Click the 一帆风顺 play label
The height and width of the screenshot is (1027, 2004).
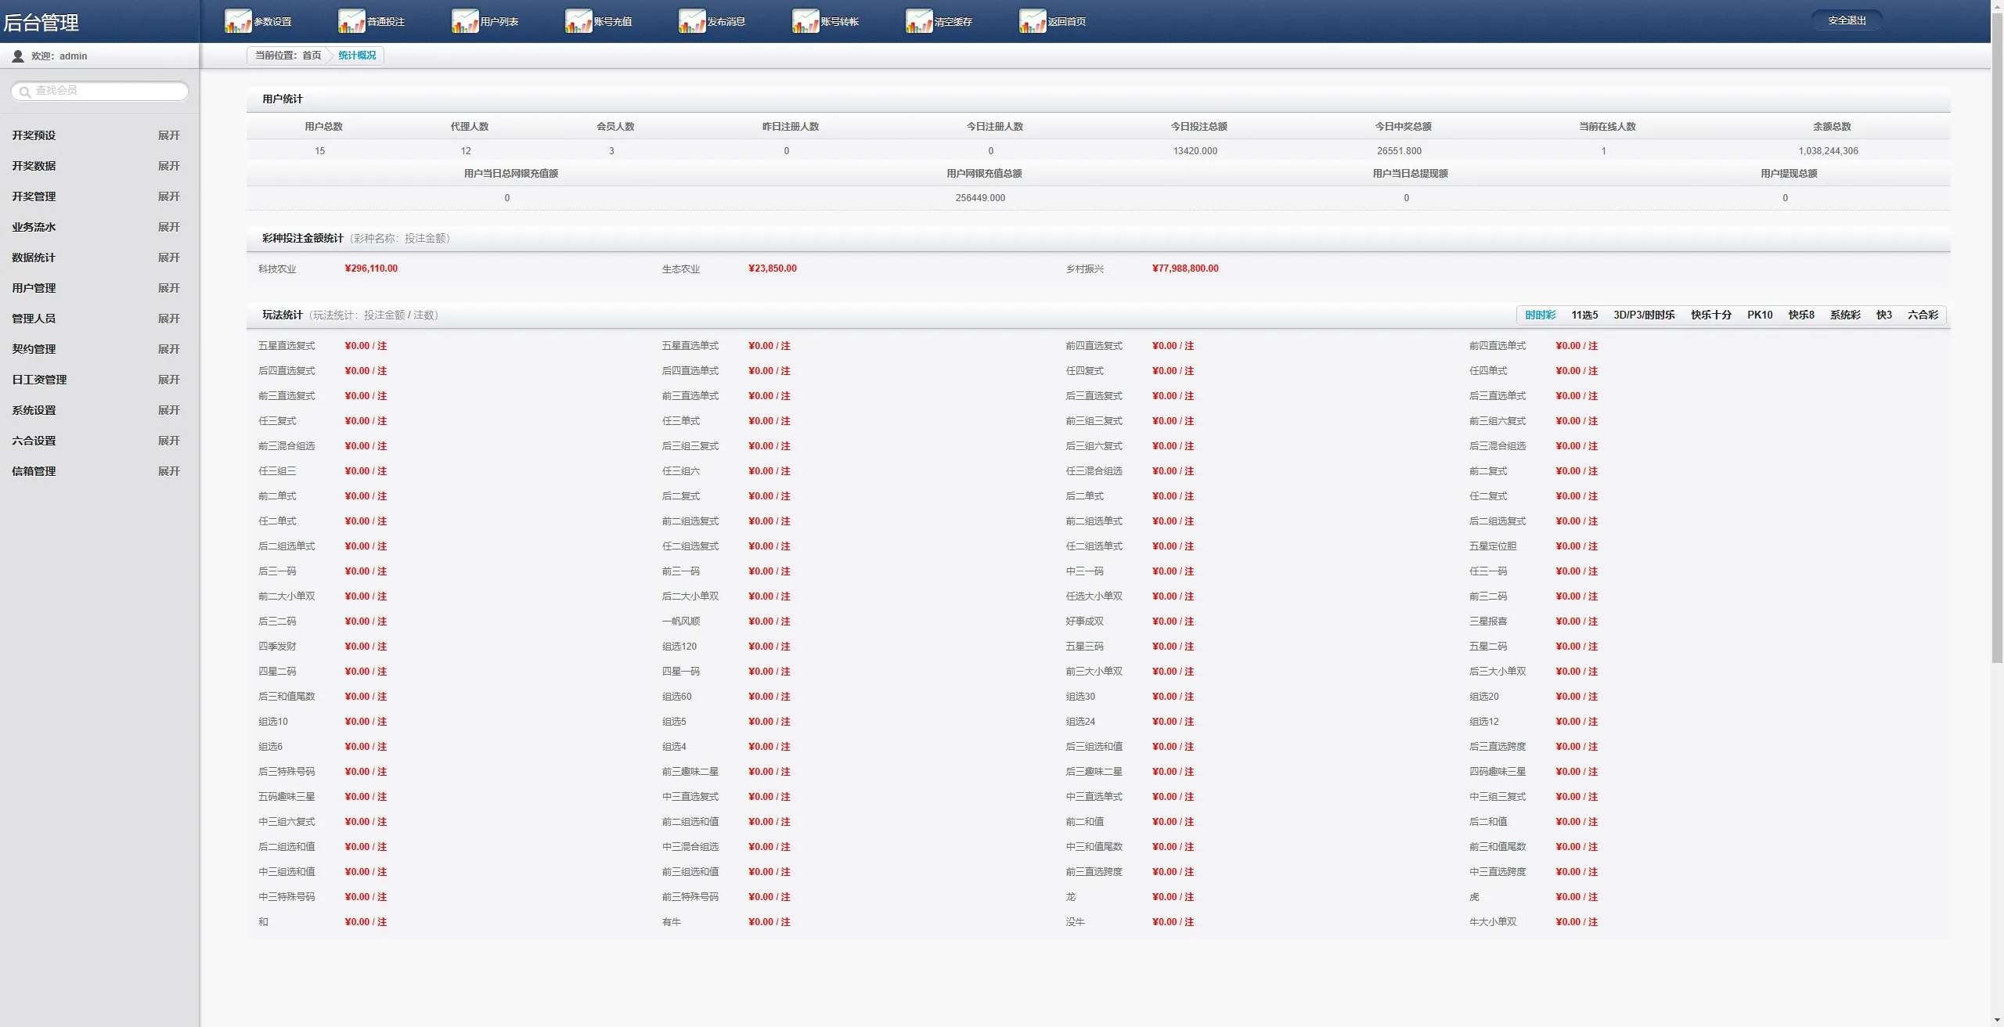[x=681, y=622]
